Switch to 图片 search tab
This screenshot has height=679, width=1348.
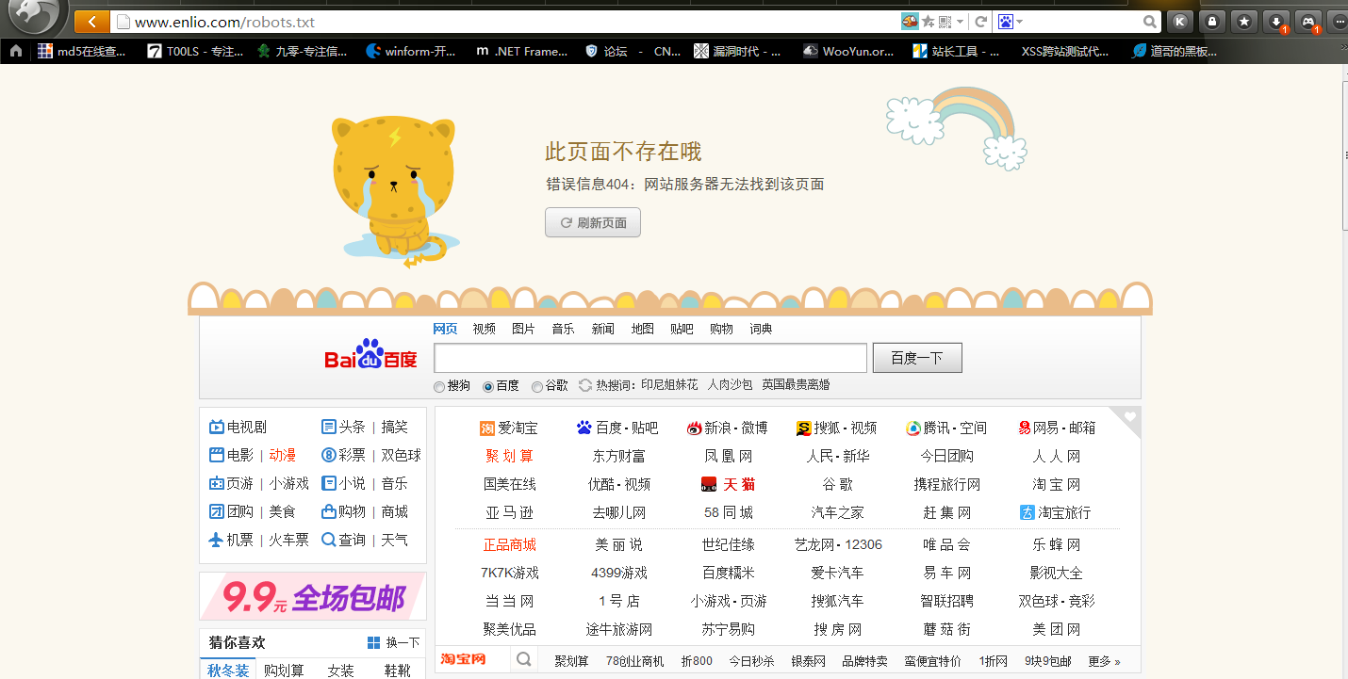[x=523, y=329]
